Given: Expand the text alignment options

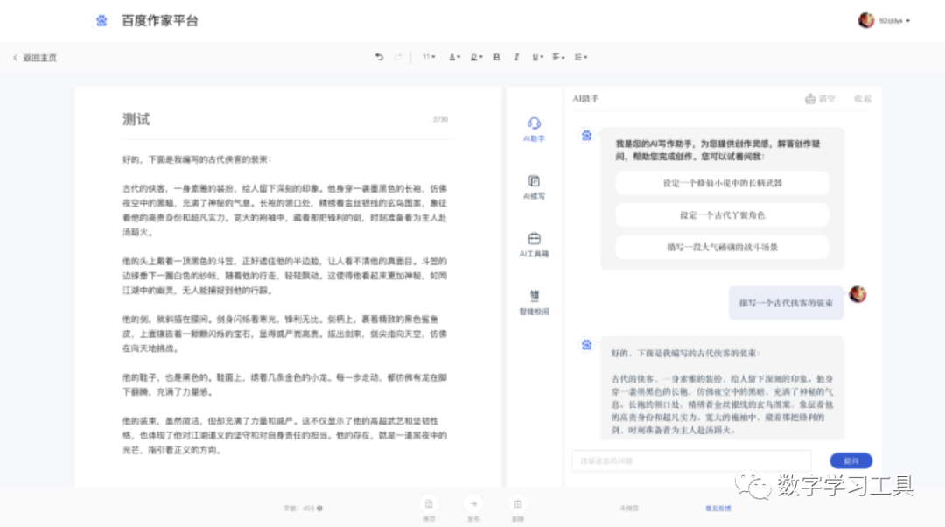Looking at the screenshot, I should (557, 57).
